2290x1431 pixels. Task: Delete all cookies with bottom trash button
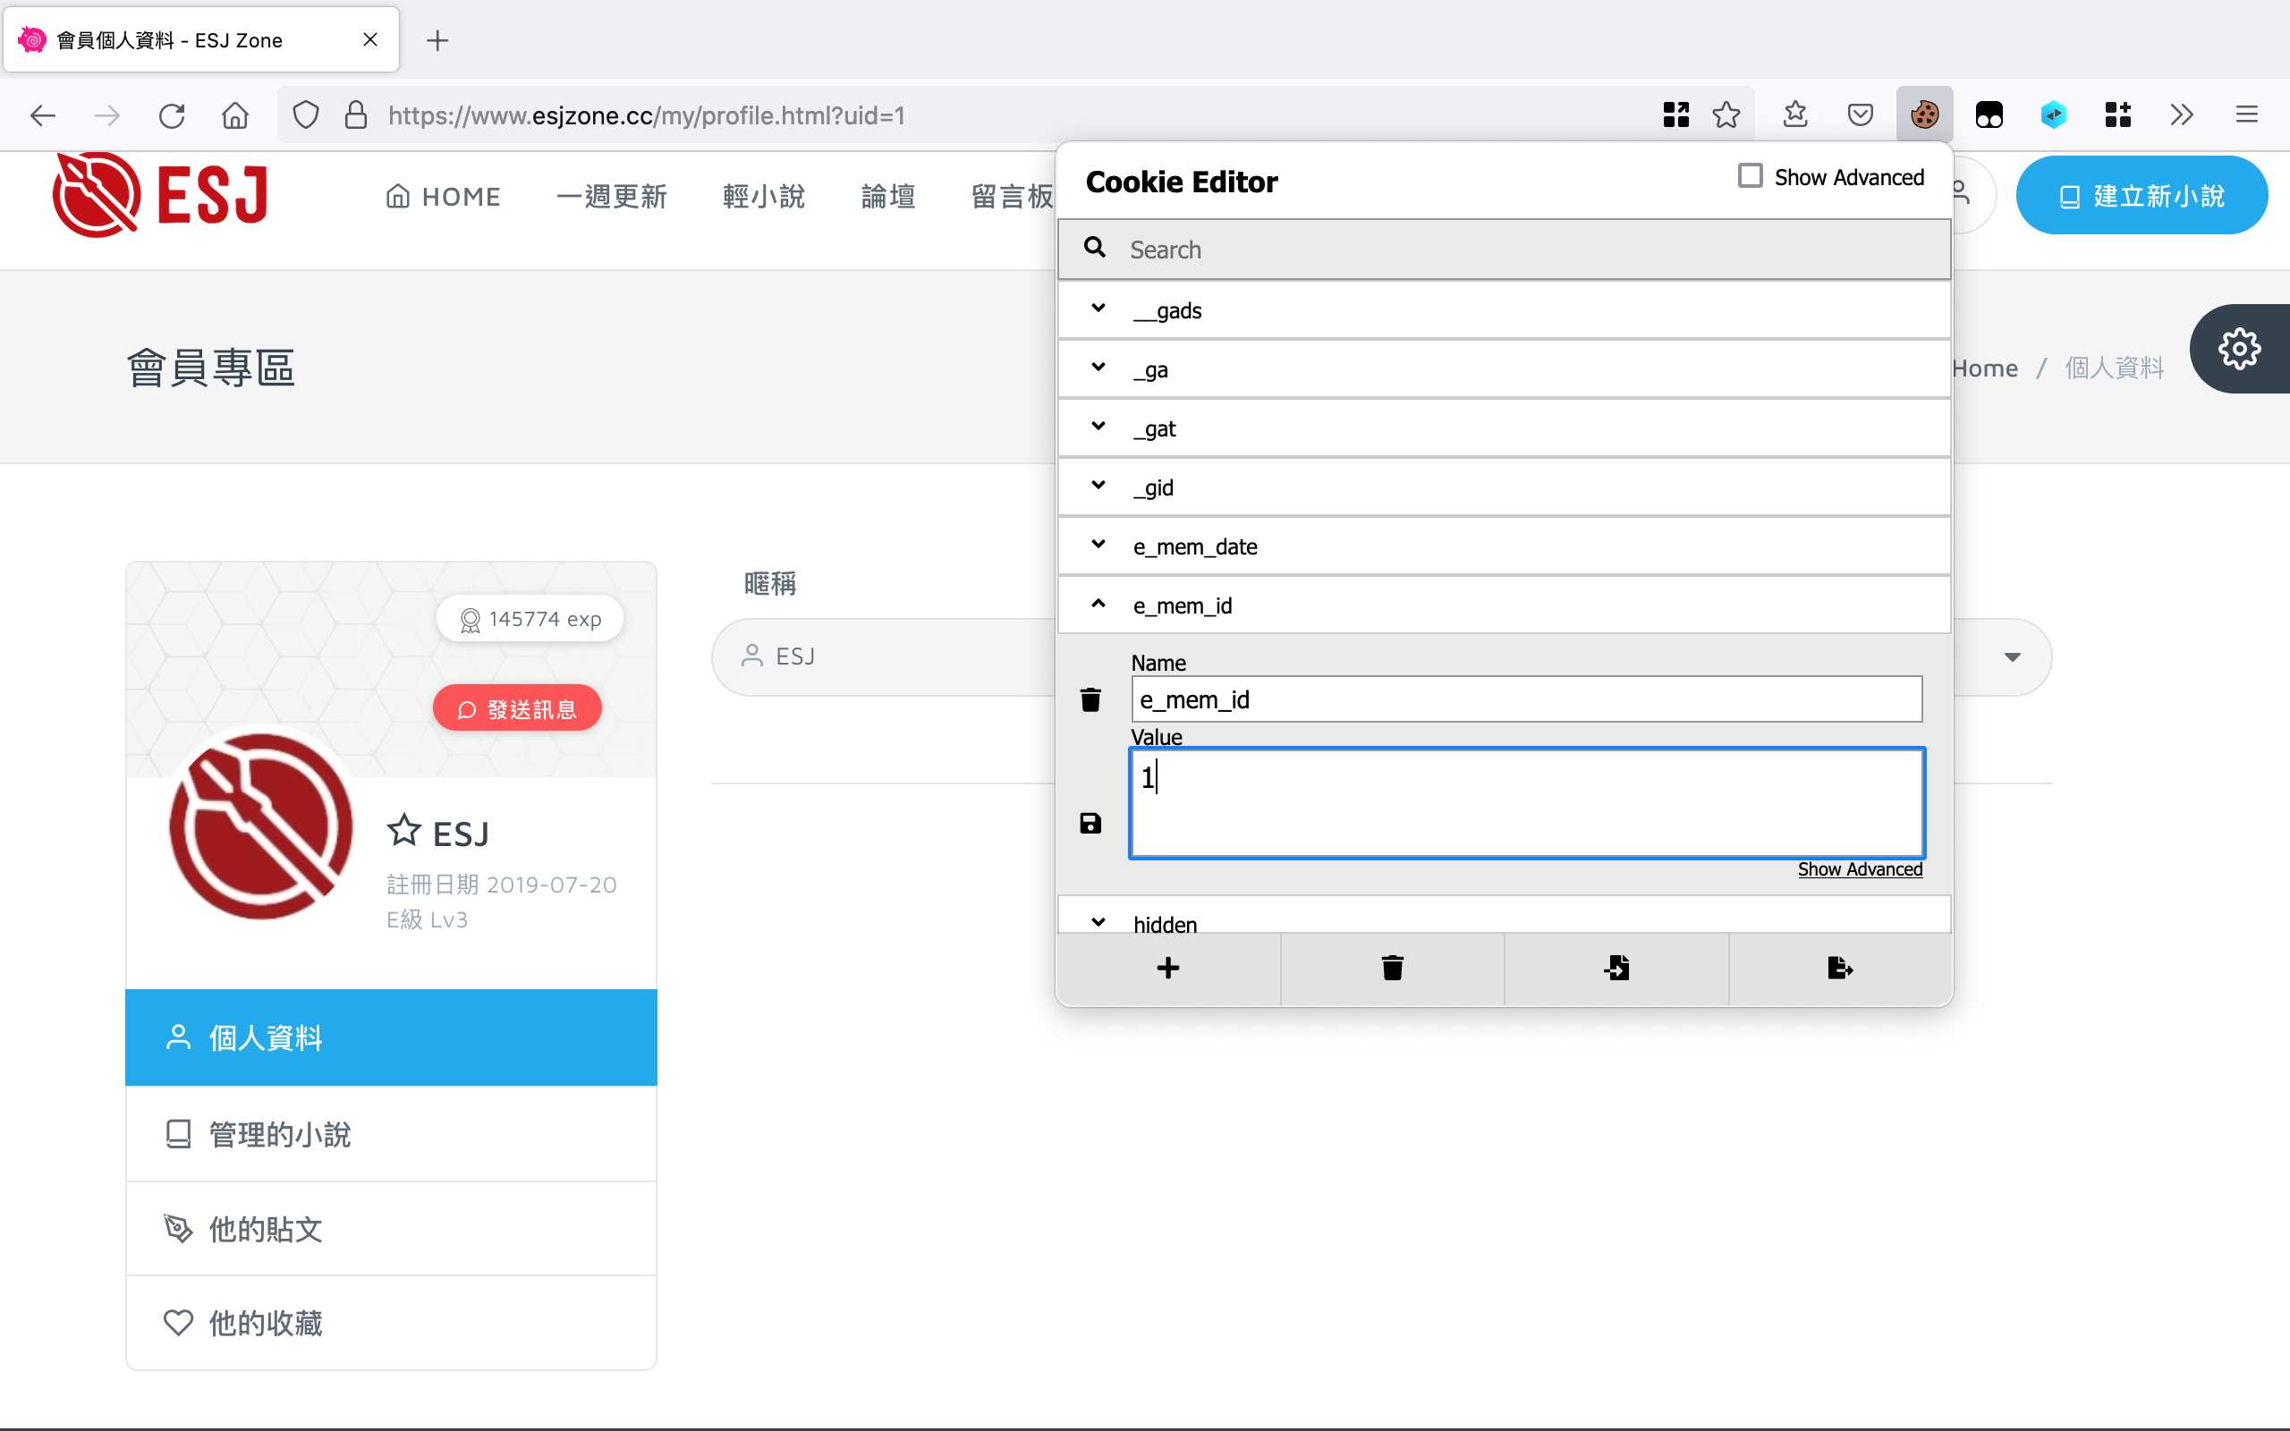1392,969
